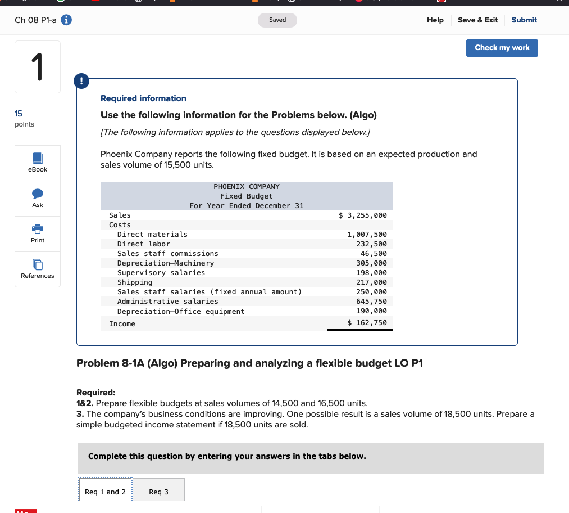
Task: Click the Help link
Action: point(435,20)
